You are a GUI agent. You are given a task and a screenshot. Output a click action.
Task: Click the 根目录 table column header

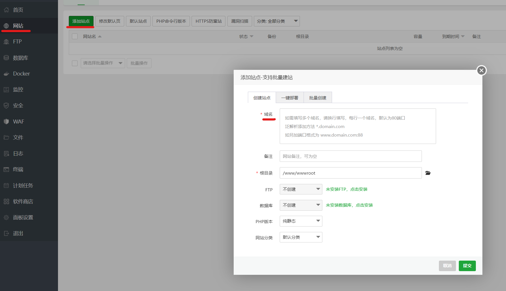302,36
